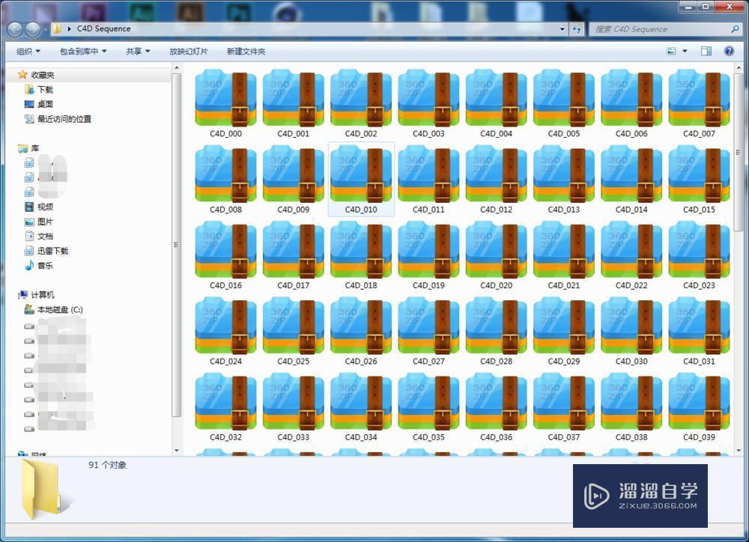Image resolution: width=749 pixels, height=542 pixels.
Task: Expand address path arrow before C4D Sequence
Action: [69, 28]
